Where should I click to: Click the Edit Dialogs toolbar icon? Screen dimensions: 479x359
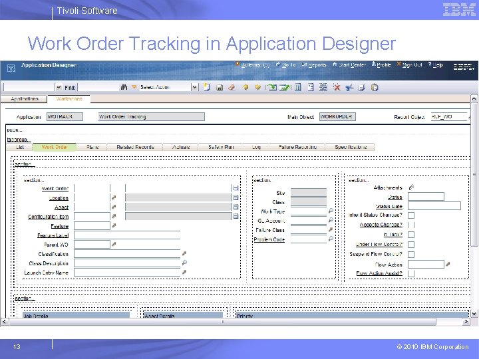(311, 88)
